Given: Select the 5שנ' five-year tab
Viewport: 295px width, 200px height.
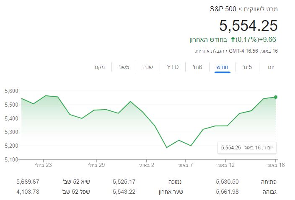Looking at the screenshot, I should coord(124,67).
